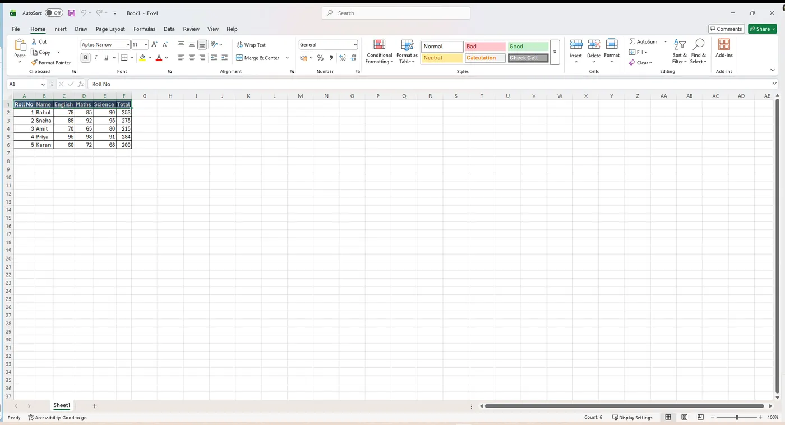
Task: Open the font size 11 dropdown
Action: [x=146, y=45]
